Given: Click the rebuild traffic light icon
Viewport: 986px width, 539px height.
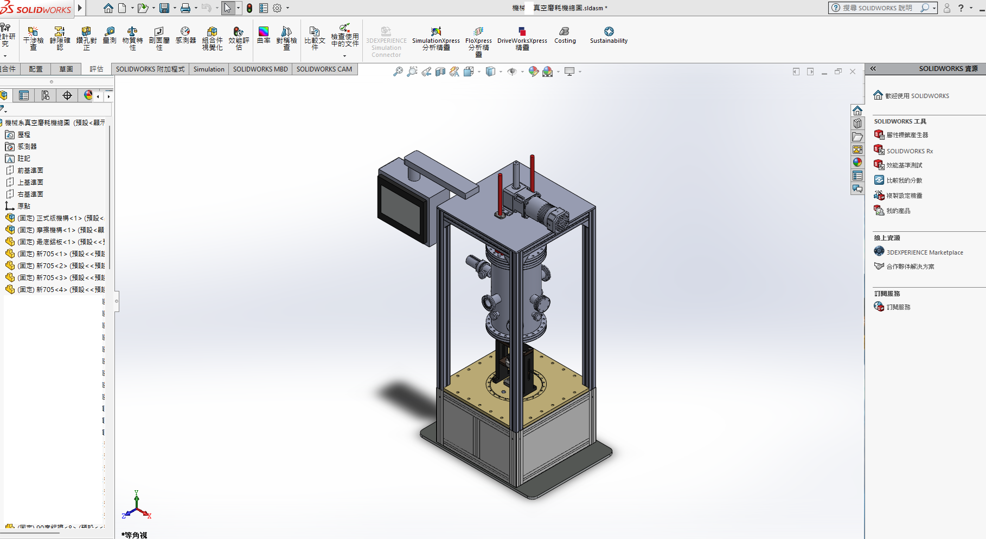Looking at the screenshot, I should coord(249,8).
